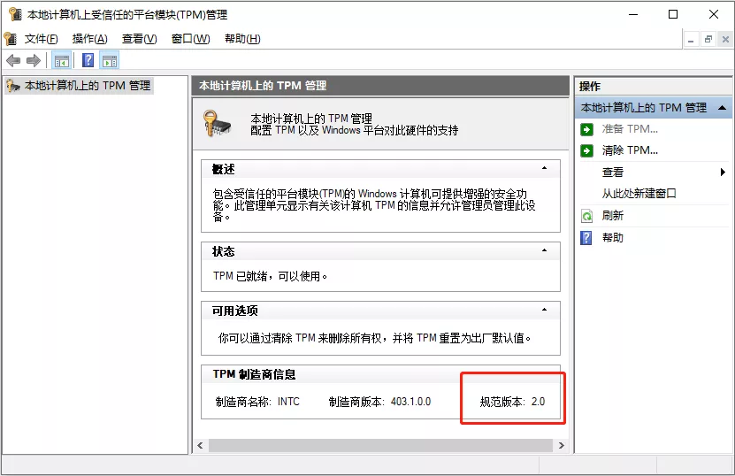
Task: Open the 操作(A) menu
Action: [x=89, y=39]
